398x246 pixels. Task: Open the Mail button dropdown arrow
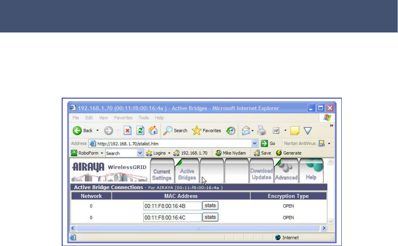[253, 131]
